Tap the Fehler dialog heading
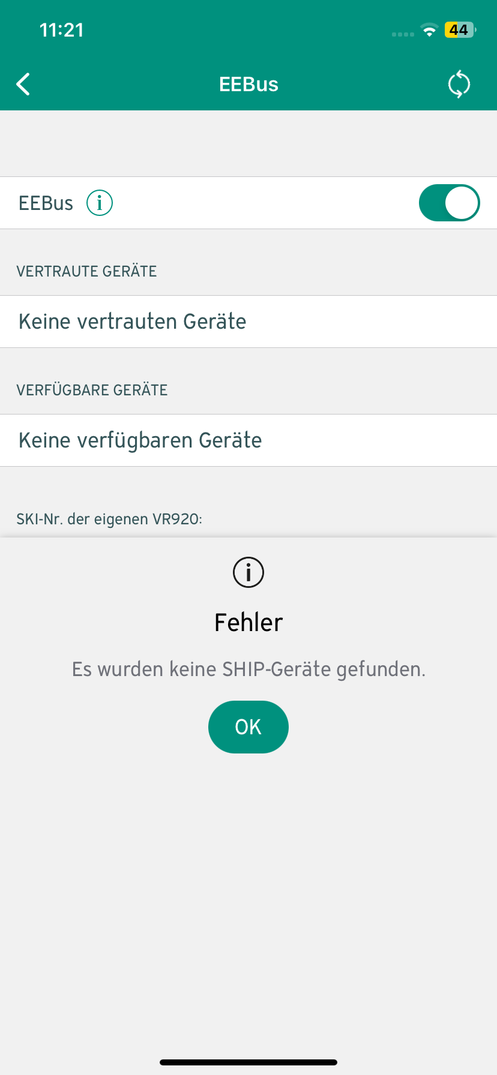 [x=248, y=623]
